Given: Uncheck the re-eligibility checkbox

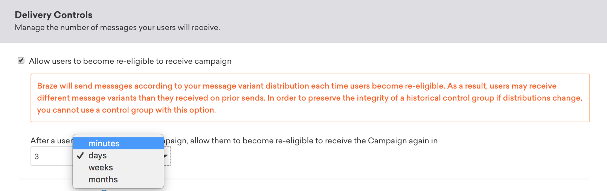Looking at the screenshot, I should point(21,61).
